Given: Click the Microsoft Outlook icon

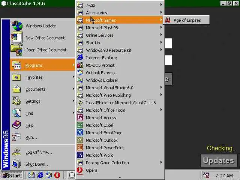Looking at the screenshot, I should [x=80, y=140].
